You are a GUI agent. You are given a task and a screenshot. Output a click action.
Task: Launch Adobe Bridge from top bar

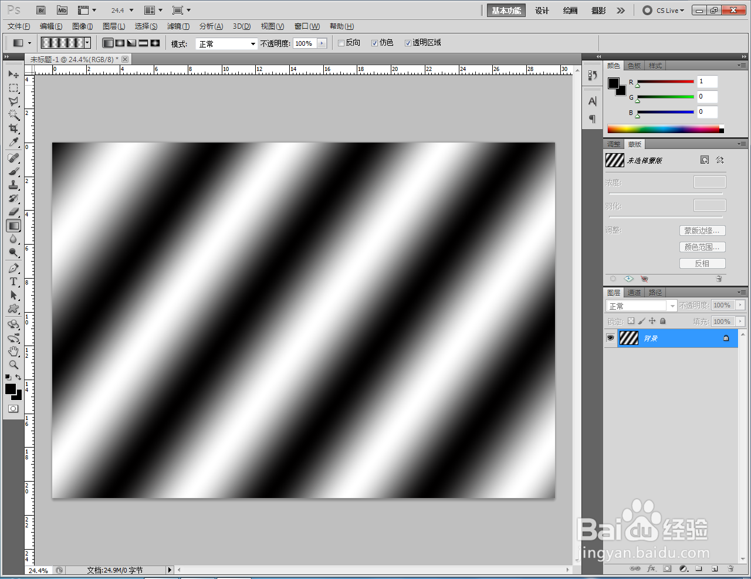point(40,11)
